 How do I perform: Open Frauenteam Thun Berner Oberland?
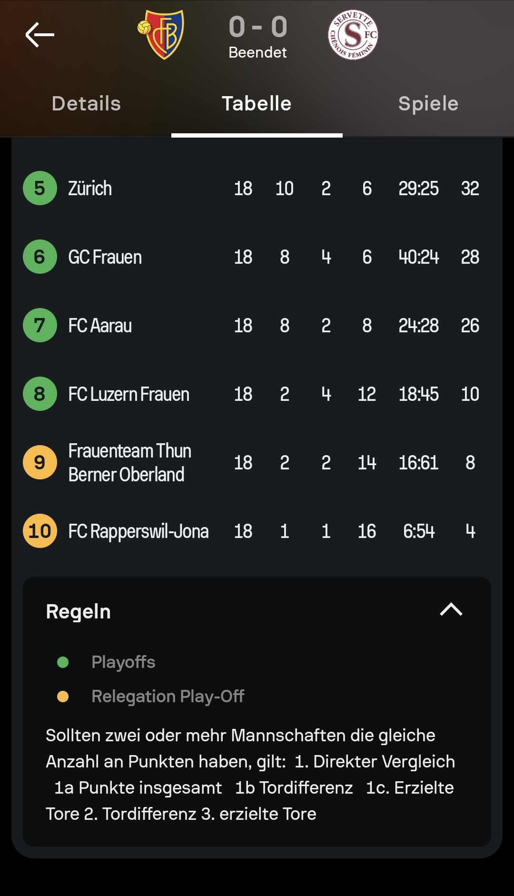pyautogui.click(x=129, y=462)
